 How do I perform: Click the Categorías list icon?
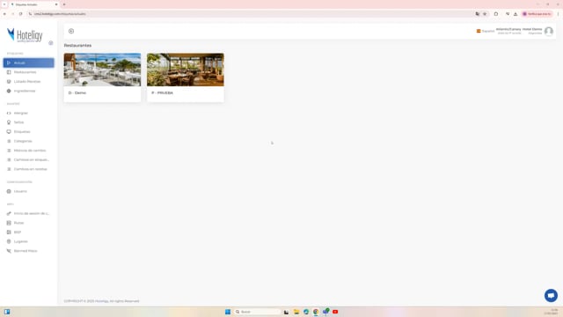click(9, 141)
